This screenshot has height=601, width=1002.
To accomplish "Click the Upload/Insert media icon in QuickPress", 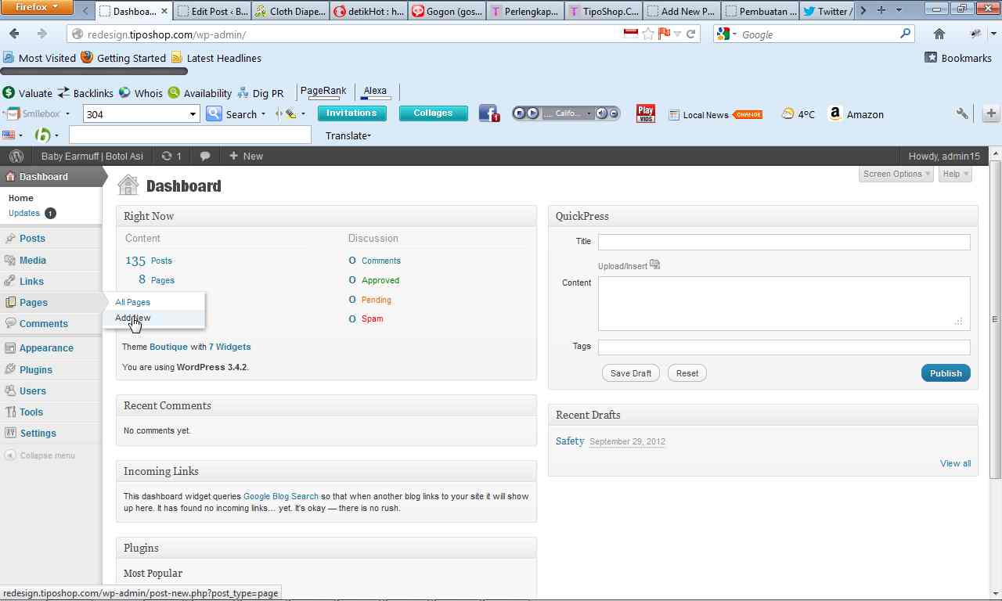I will 654,265.
